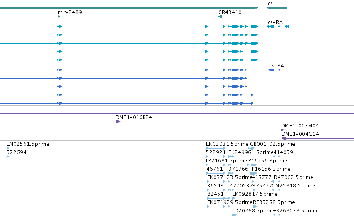Click the DME1-004G14 purple clone glyph

pyautogui.click(x=318, y=138)
